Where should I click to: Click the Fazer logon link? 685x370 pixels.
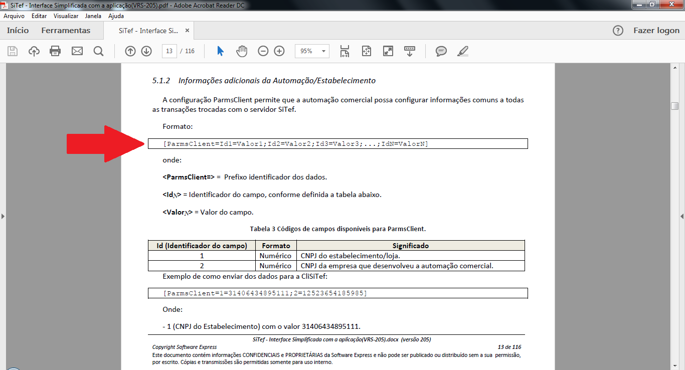(x=656, y=31)
